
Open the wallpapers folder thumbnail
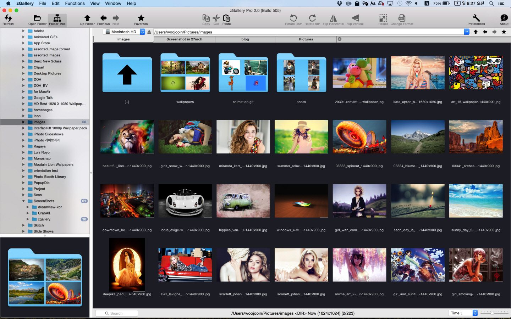point(185,73)
